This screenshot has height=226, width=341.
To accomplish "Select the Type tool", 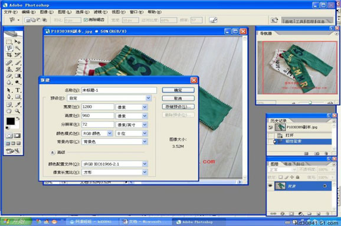I will 18,90.
